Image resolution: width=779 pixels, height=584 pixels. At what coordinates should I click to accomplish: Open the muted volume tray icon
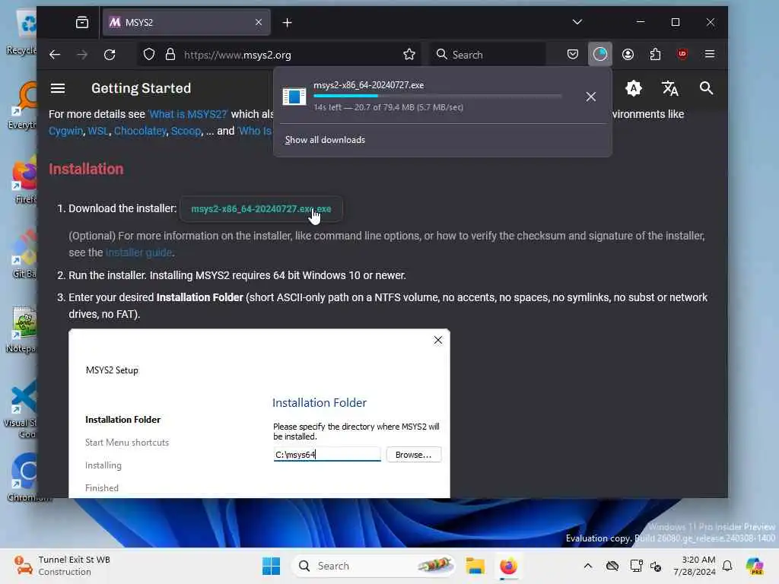(655, 566)
